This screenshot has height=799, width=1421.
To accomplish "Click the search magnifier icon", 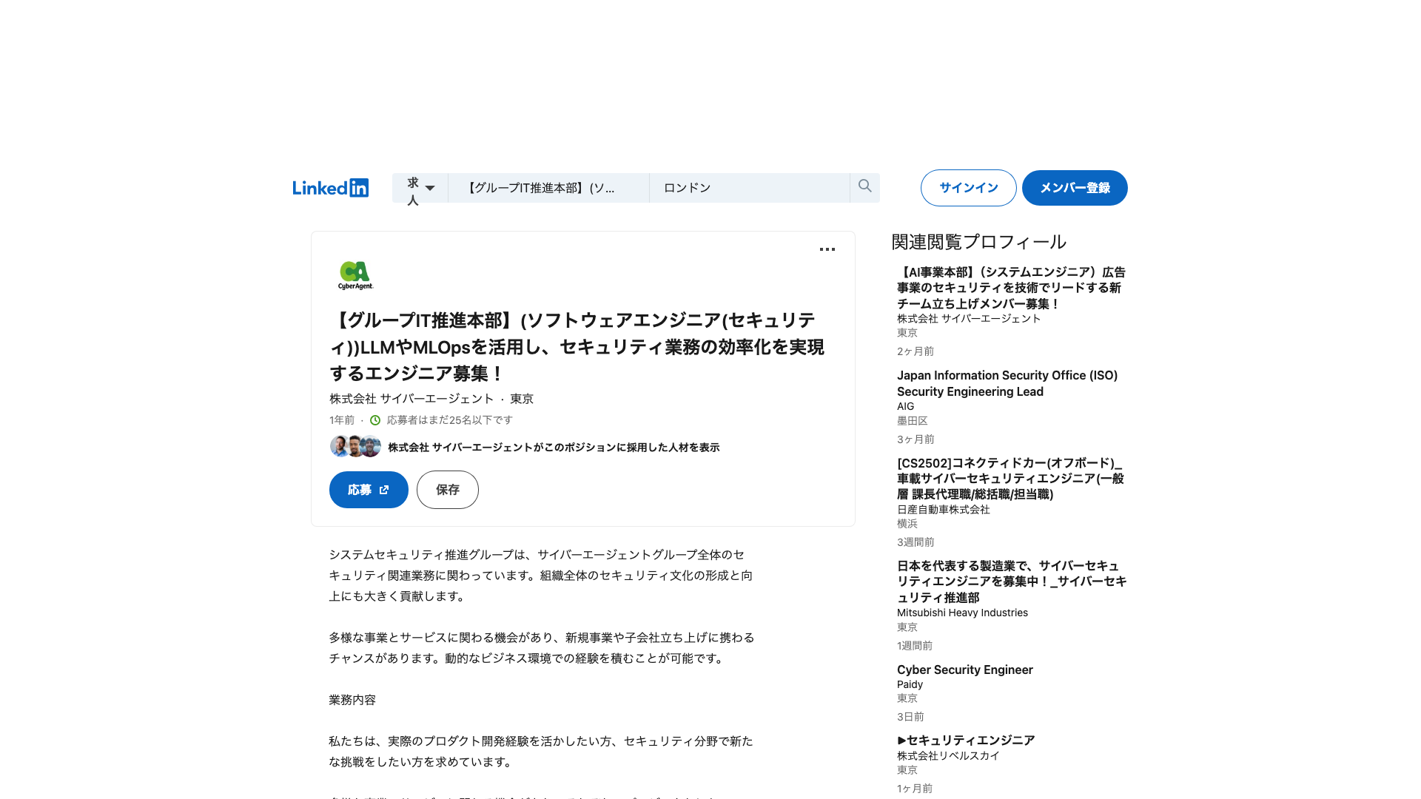I will [x=864, y=186].
